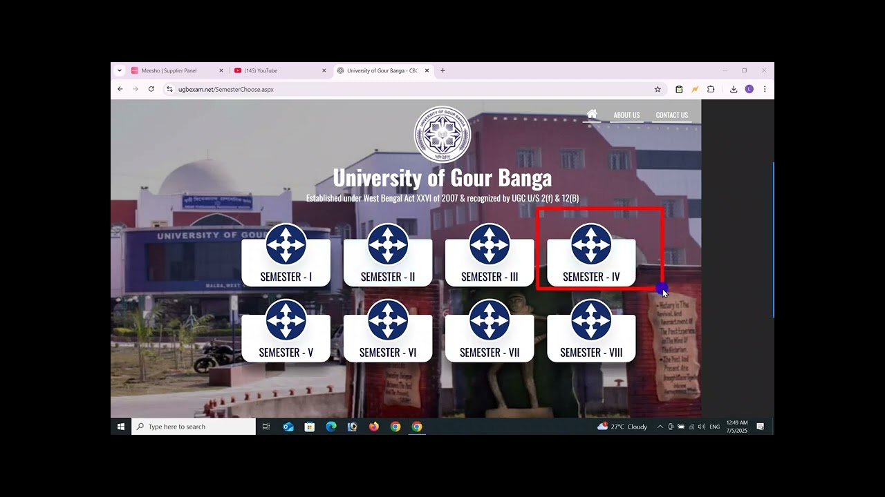
Task: Open the Windows Start menu
Action: tap(121, 427)
